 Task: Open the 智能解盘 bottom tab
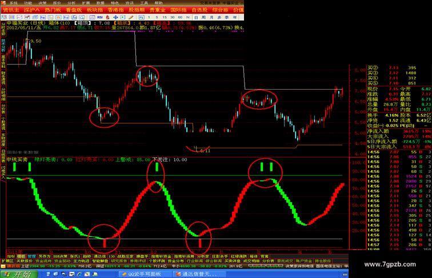101,261
